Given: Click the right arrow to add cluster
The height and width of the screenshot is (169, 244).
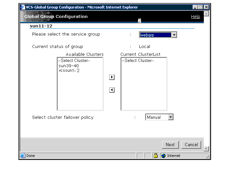Looking at the screenshot, I should (x=112, y=77).
